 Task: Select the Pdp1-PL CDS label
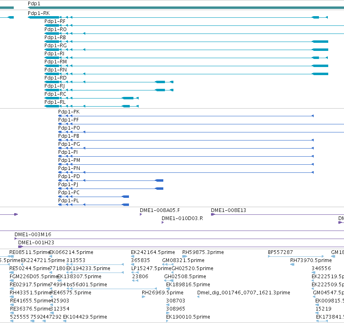click(x=68, y=201)
